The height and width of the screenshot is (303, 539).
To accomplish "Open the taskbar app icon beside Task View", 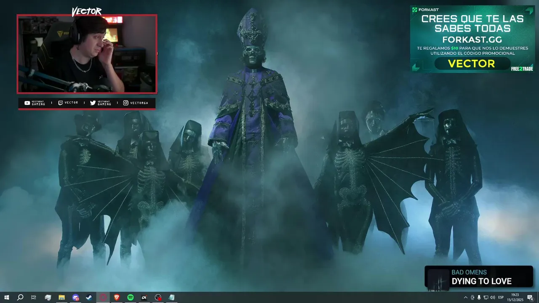I will pyautogui.click(x=48, y=298).
